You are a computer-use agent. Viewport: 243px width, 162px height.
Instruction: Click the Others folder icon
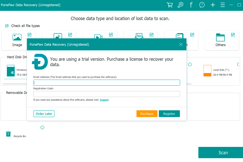click(220, 38)
